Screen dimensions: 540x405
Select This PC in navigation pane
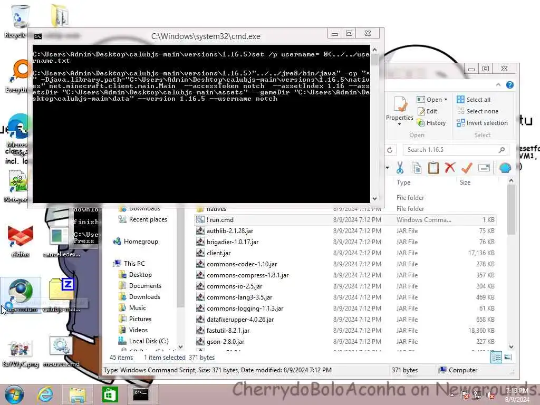(x=129, y=264)
